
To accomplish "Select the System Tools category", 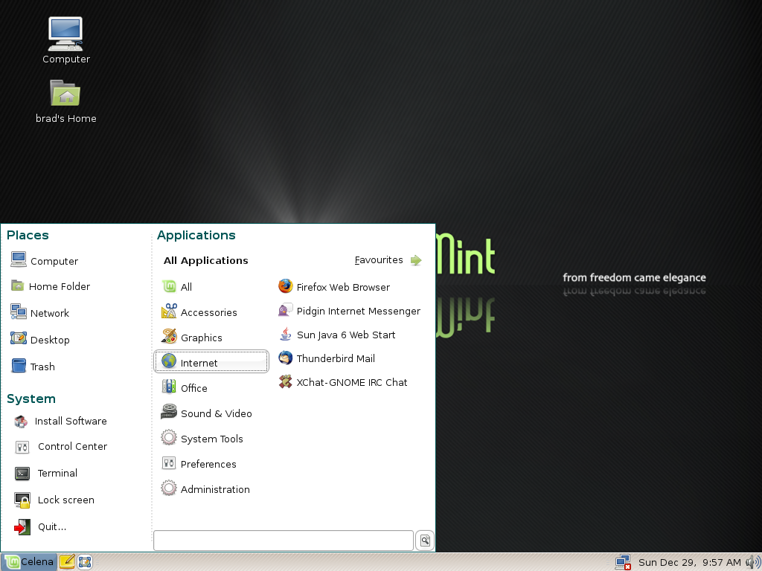I will tap(211, 438).
